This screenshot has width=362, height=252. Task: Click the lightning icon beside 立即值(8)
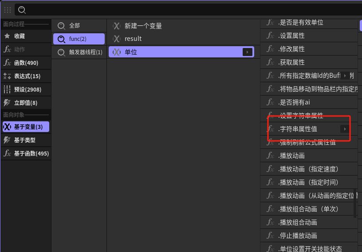(7, 103)
